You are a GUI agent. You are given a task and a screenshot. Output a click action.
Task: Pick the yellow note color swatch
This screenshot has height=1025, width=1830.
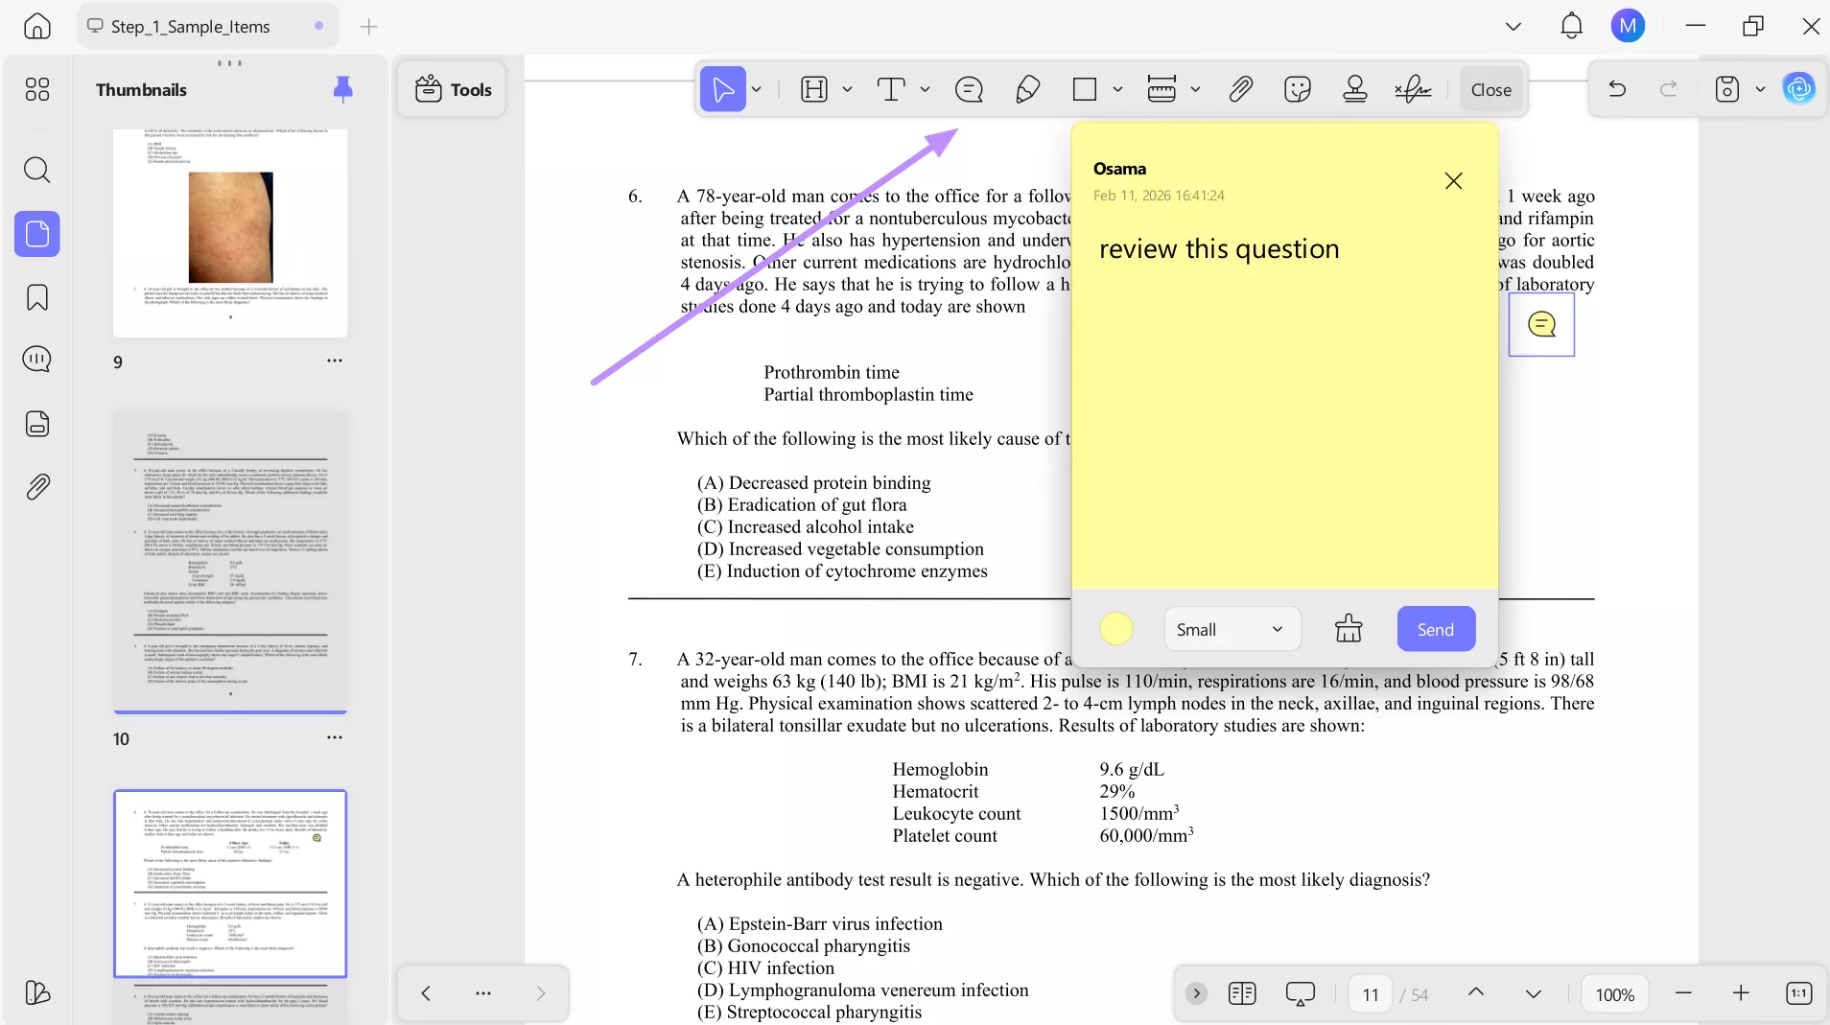[1116, 629]
